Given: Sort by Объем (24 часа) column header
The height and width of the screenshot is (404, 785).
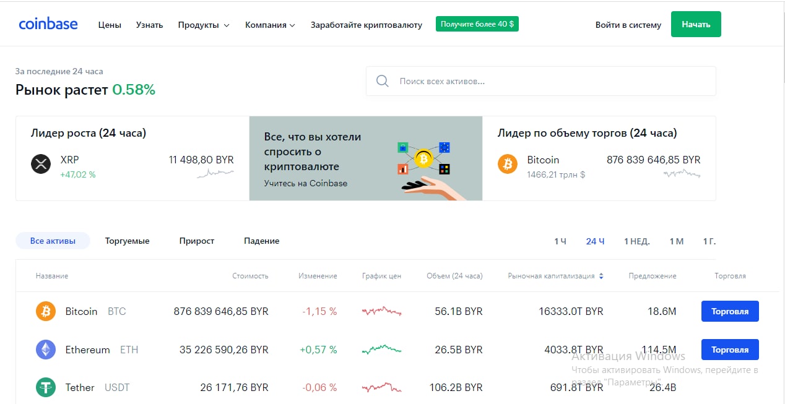Looking at the screenshot, I should [x=454, y=276].
